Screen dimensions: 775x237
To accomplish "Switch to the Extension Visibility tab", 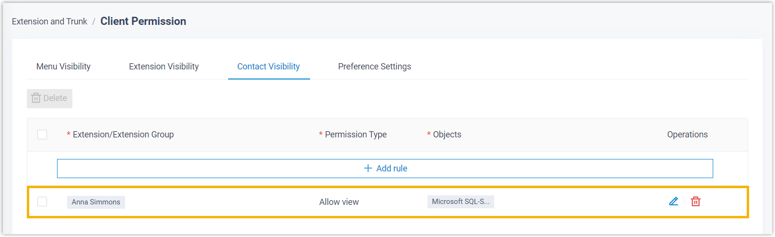I will (x=164, y=67).
